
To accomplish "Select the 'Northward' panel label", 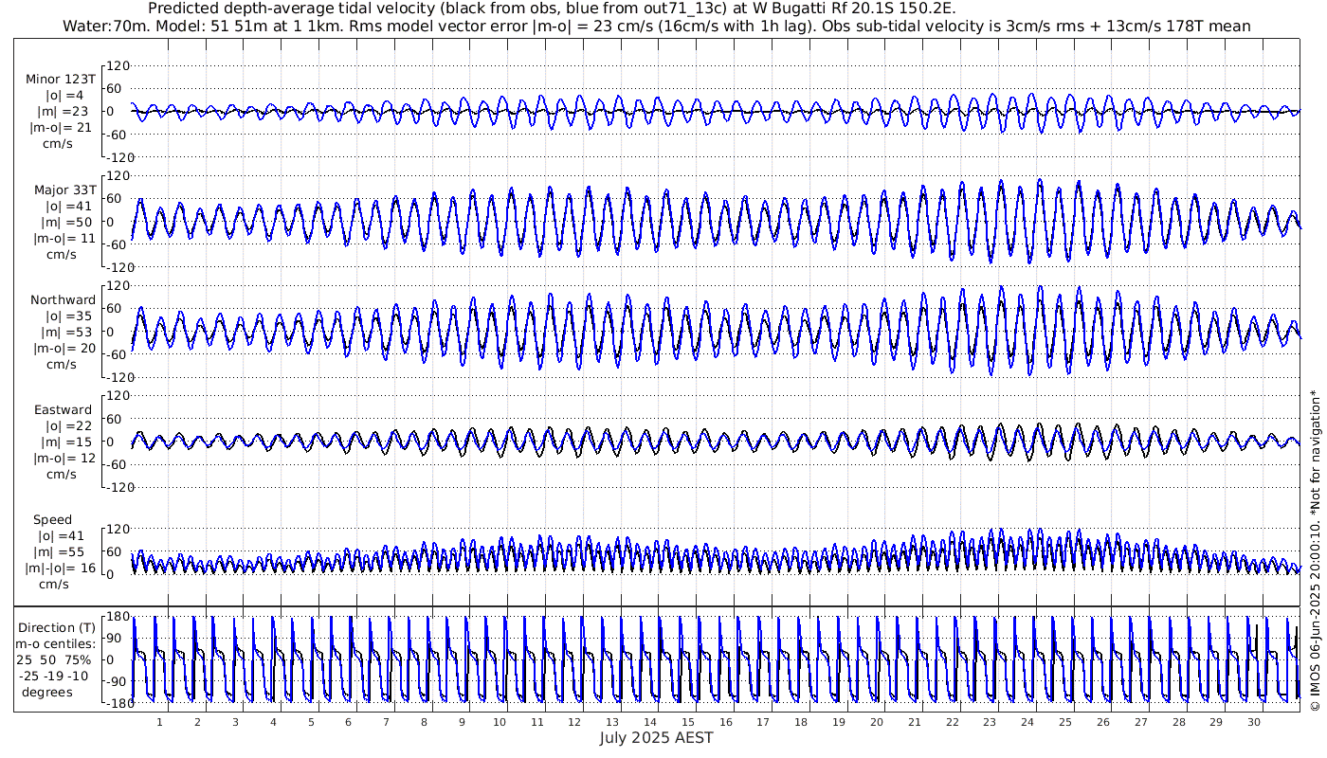I will [63, 300].
